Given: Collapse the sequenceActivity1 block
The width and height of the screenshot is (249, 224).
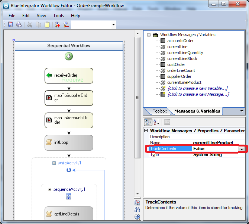Looking at the screenshot, I should (49, 189).
